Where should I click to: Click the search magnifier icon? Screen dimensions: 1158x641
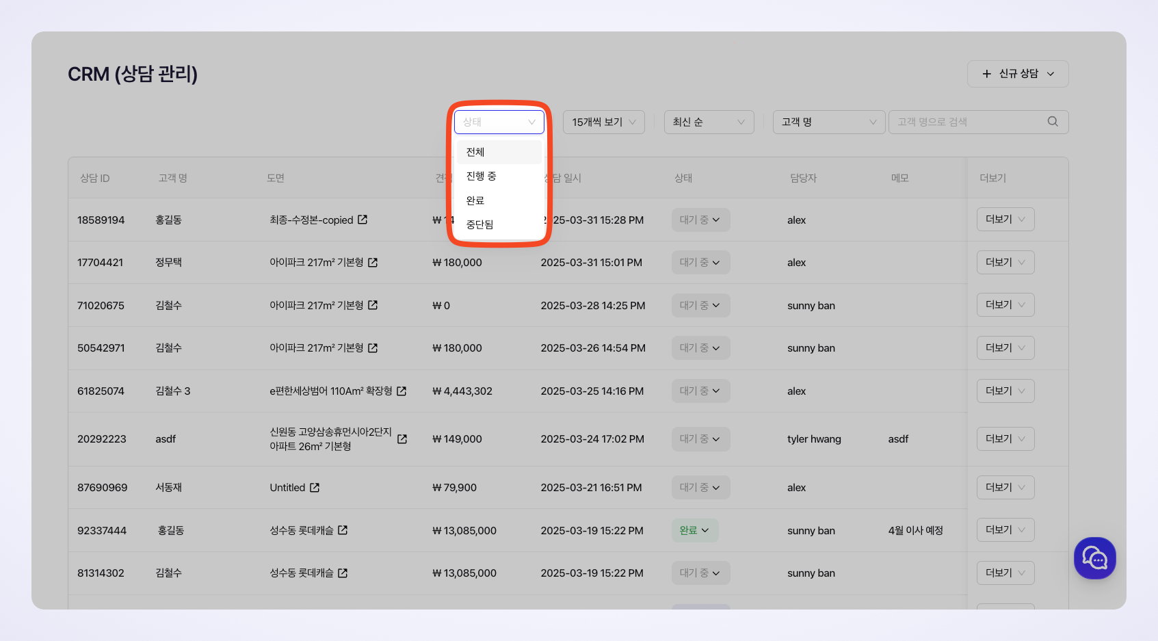click(1053, 122)
